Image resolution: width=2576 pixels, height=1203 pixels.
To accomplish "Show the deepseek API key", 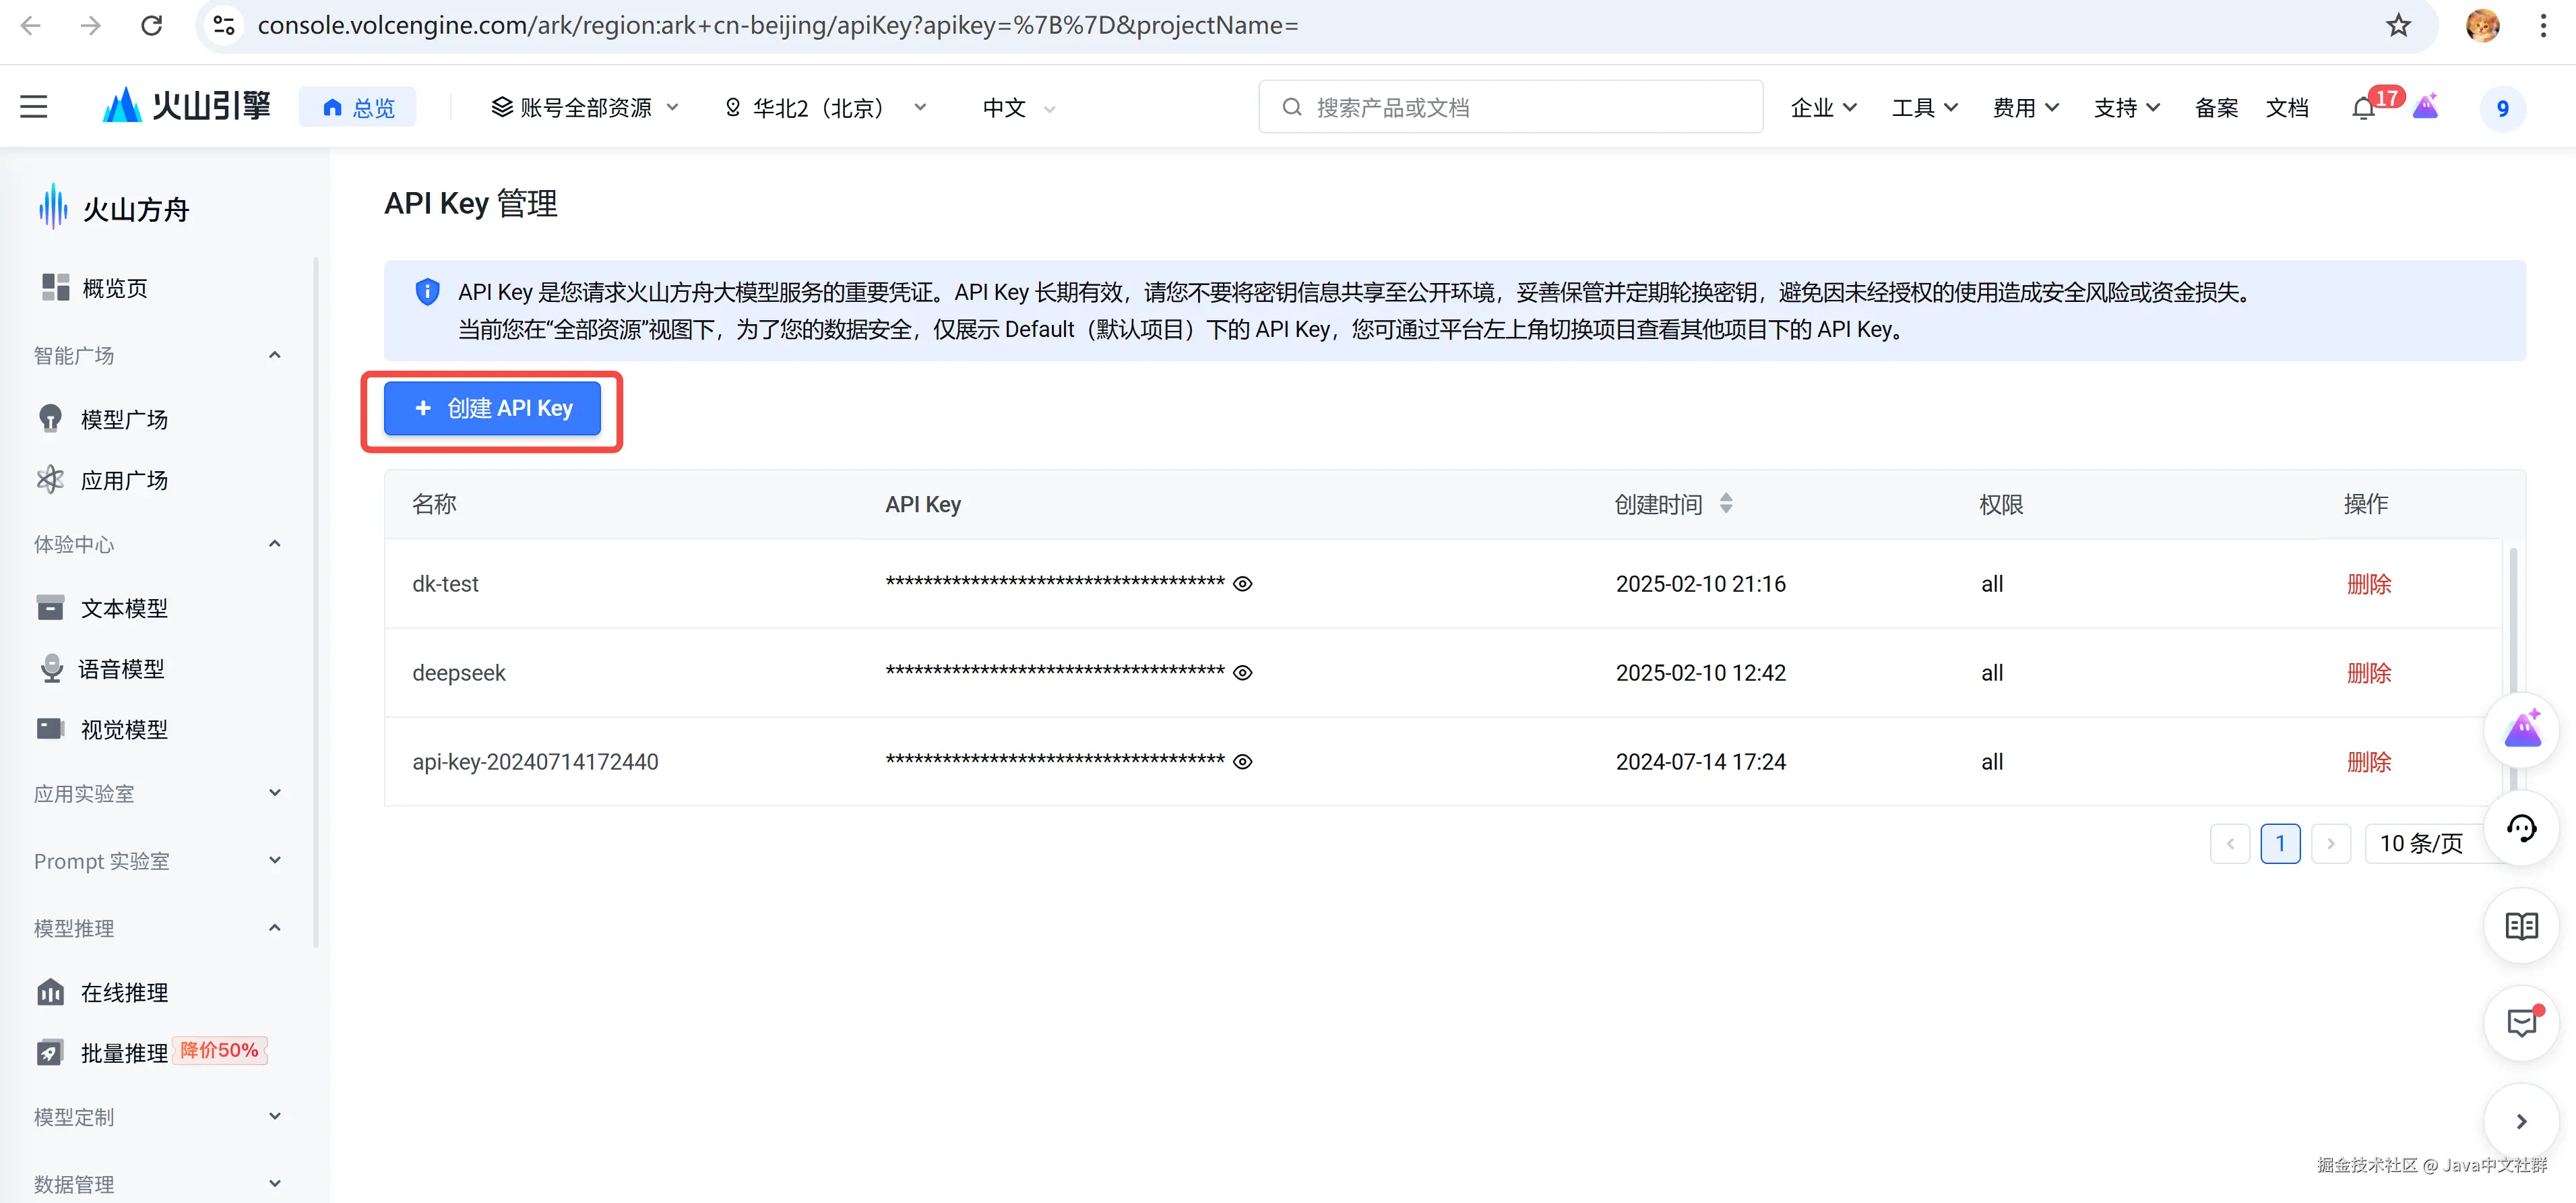I will tap(1242, 673).
